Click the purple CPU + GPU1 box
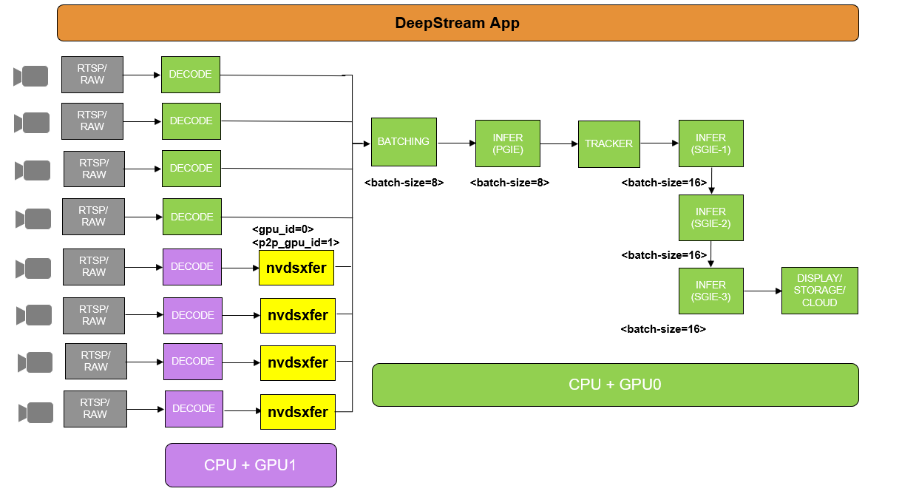Viewport: 899px width, 497px height. click(251, 465)
